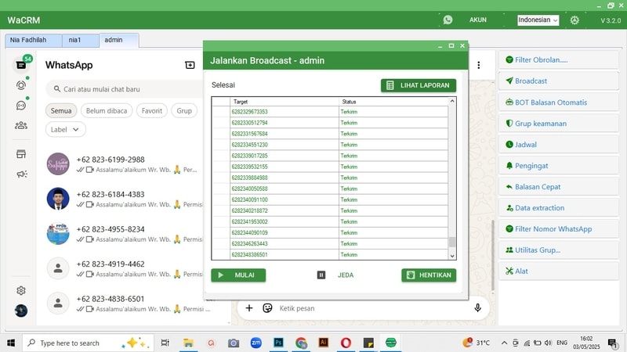This screenshot has height=352, width=627.
Task: Click scroll down arrow in broadcast table
Action: pyautogui.click(x=452, y=256)
